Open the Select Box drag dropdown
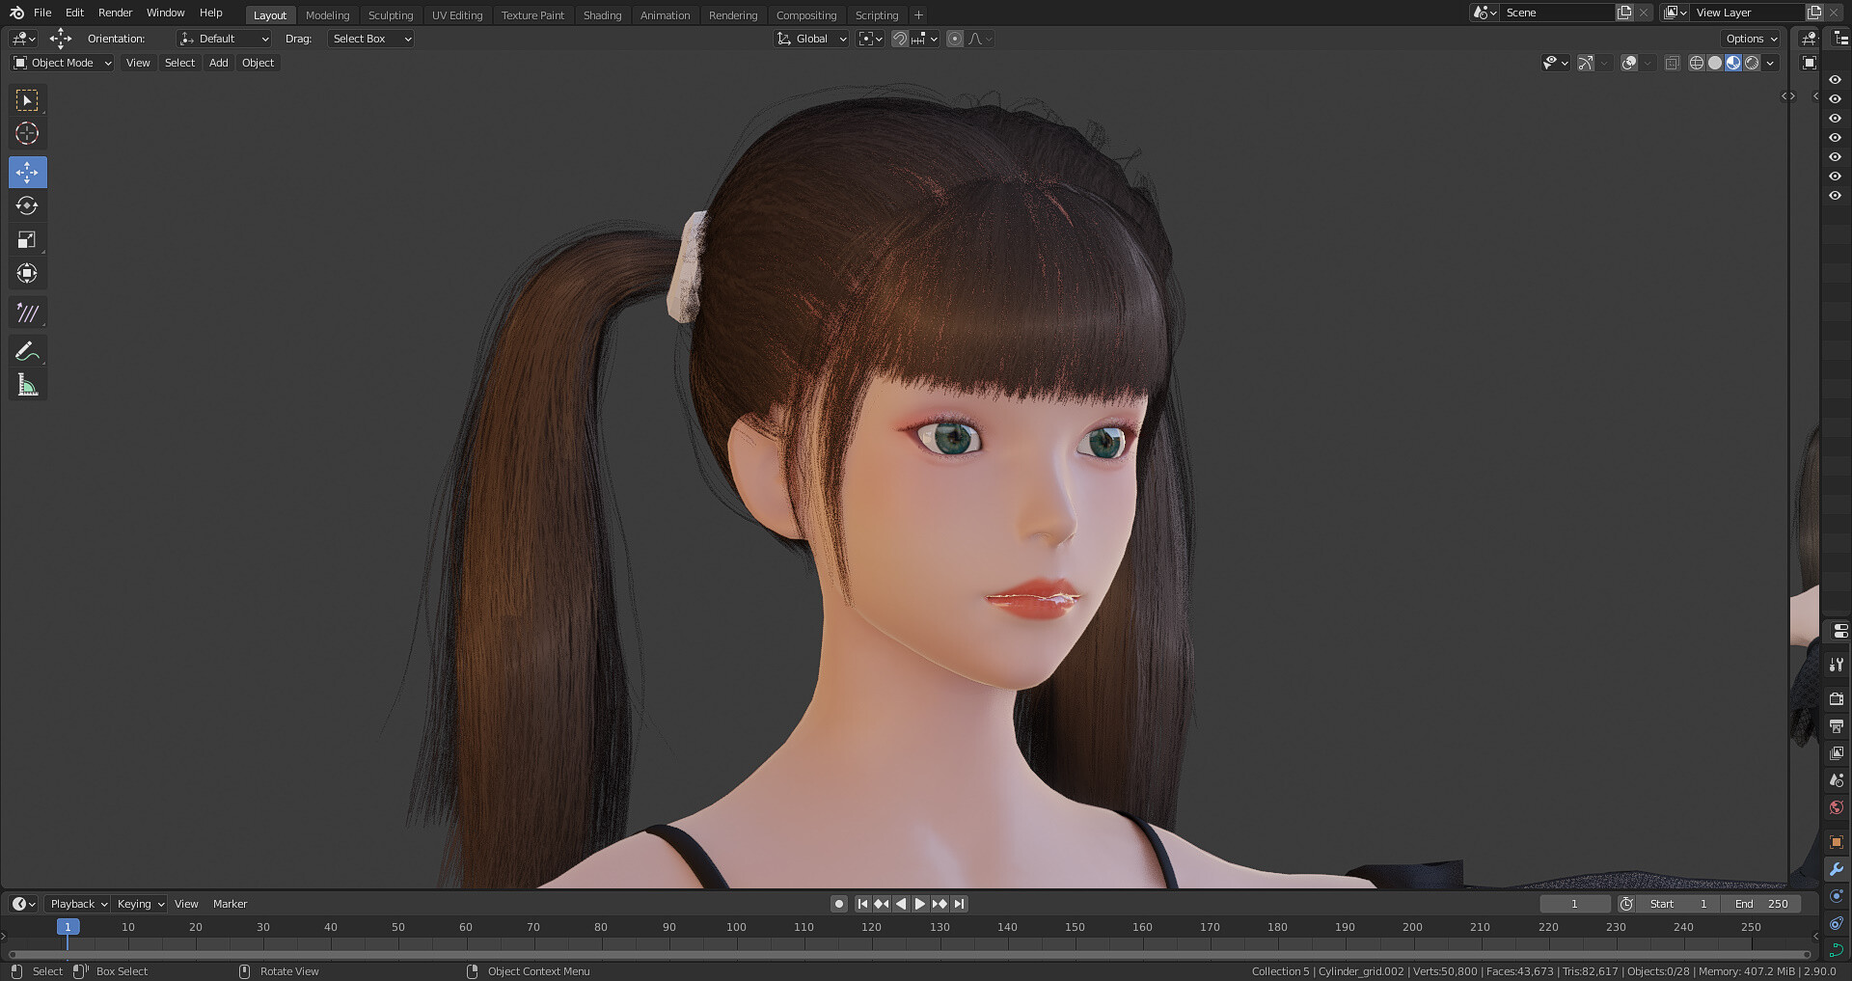The height and width of the screenshot is (981, 1852). click(x=370, y=39)
